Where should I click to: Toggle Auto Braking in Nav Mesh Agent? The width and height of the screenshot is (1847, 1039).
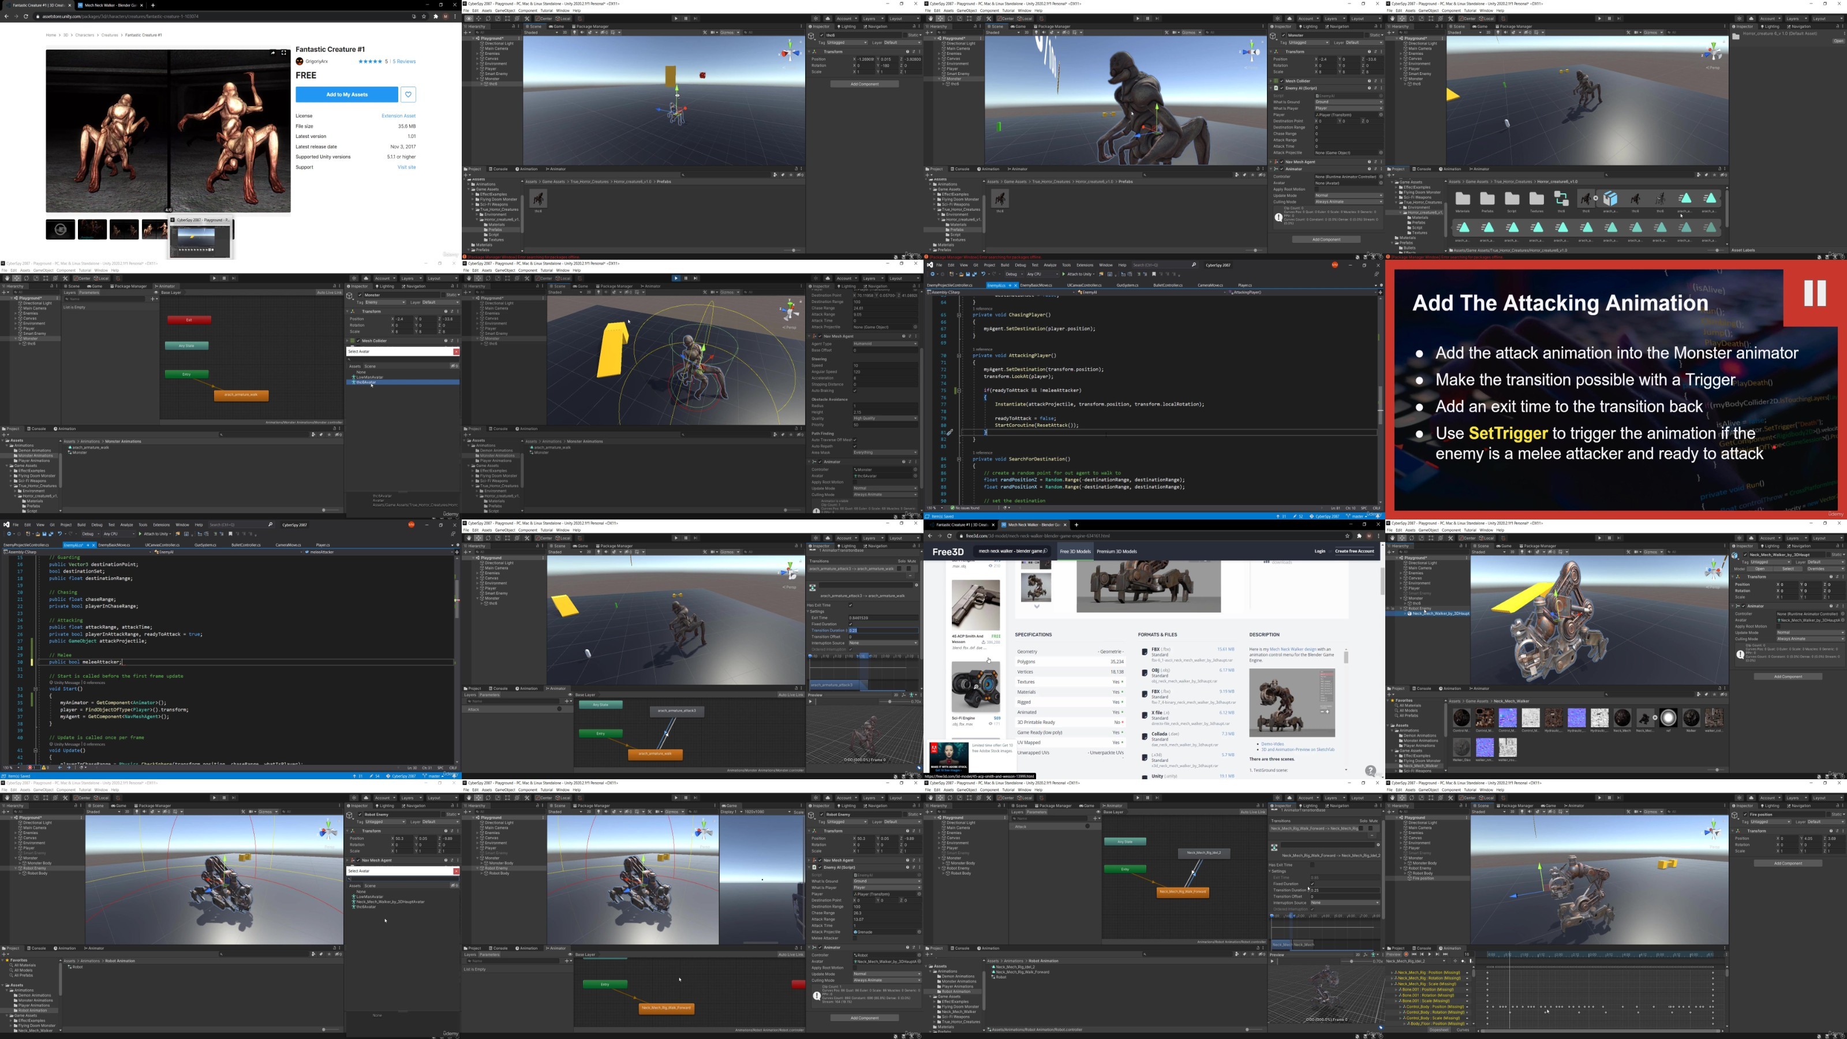855,391
